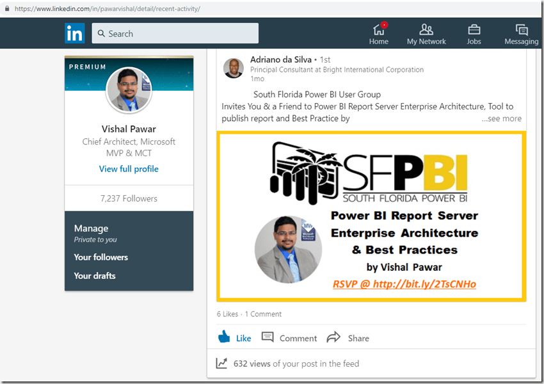The width and height of the screenshot is (544, 384).
Task: Click the LinkedIn logo icon
Action: click(x=74, y=33)
